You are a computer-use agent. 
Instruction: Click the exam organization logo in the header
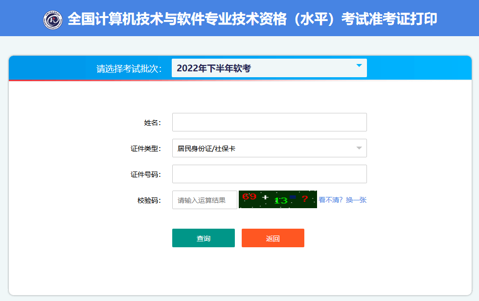(53, 20)
